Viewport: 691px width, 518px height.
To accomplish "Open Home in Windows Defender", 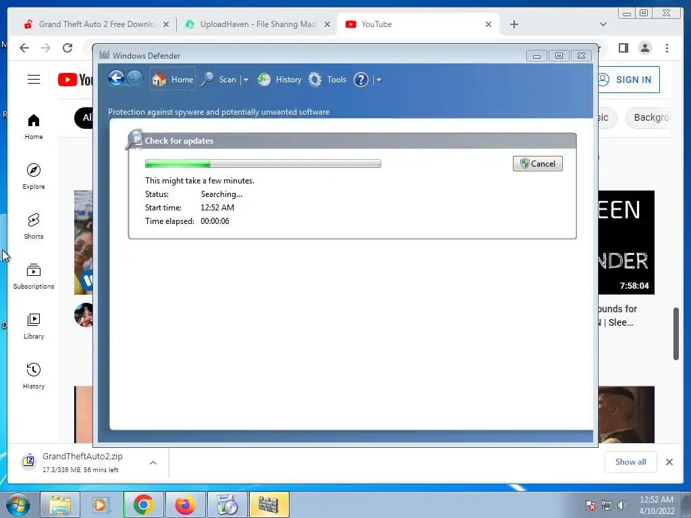I will 173,80.
